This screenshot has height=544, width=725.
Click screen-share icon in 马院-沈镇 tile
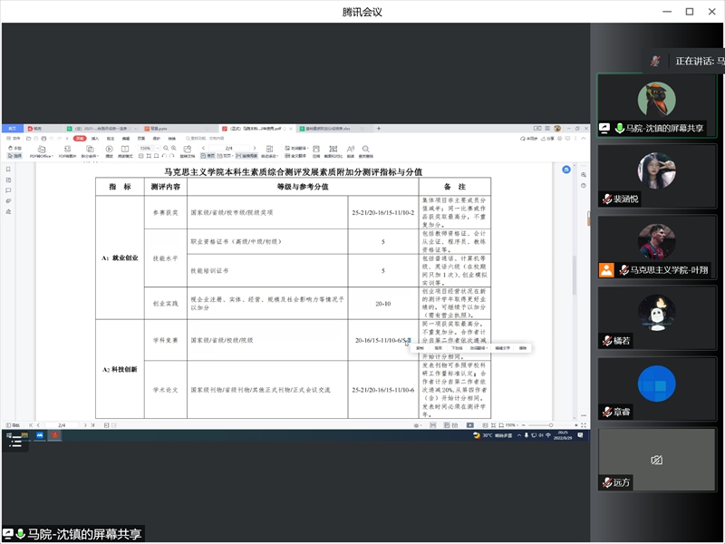pyautogui.click(x=605, y=129)
